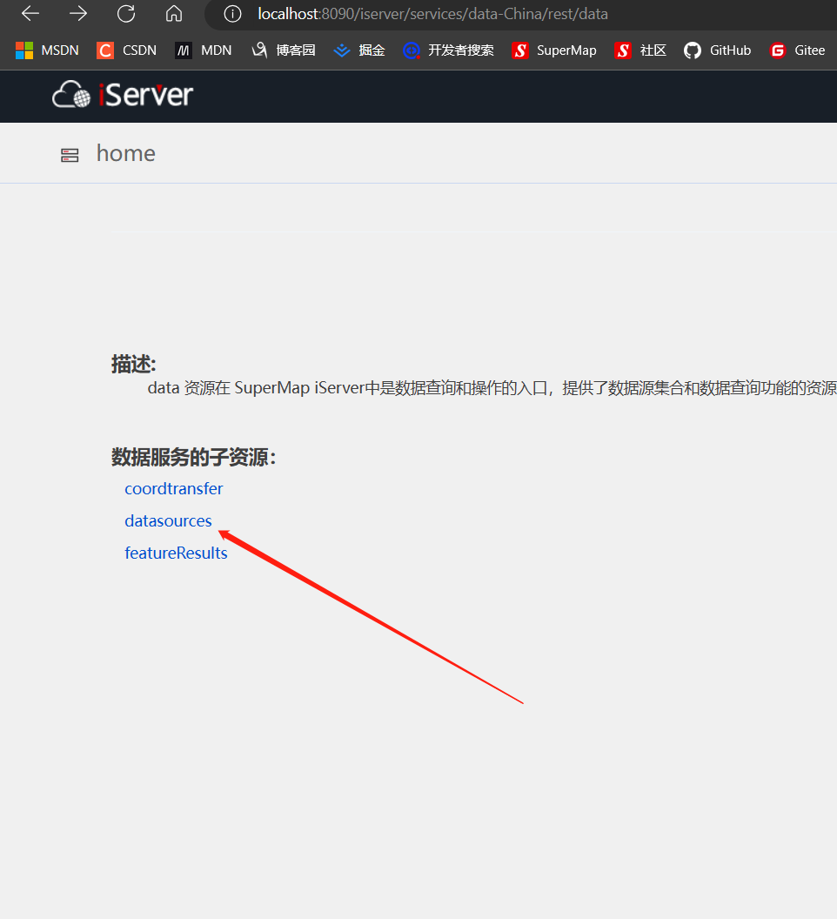
Task: Open the SuperMap bookmark
Action: point(554,50)
